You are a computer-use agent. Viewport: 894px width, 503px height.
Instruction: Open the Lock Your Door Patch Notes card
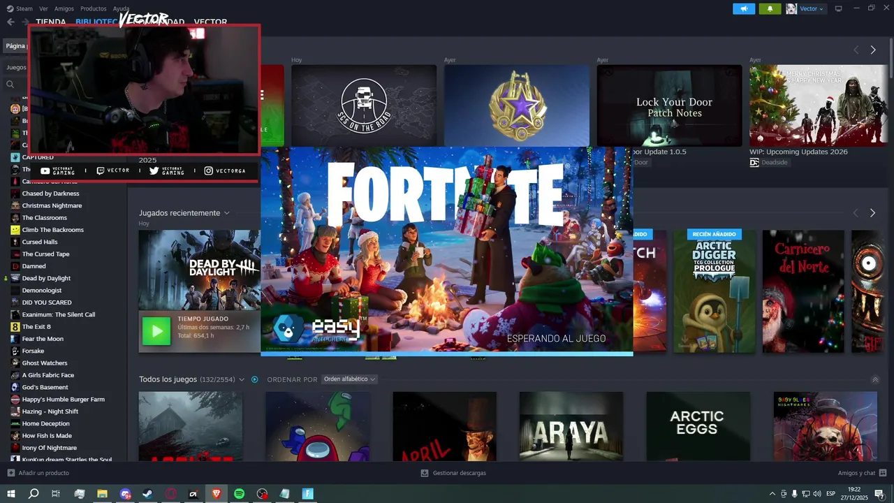tap(669, 105)
